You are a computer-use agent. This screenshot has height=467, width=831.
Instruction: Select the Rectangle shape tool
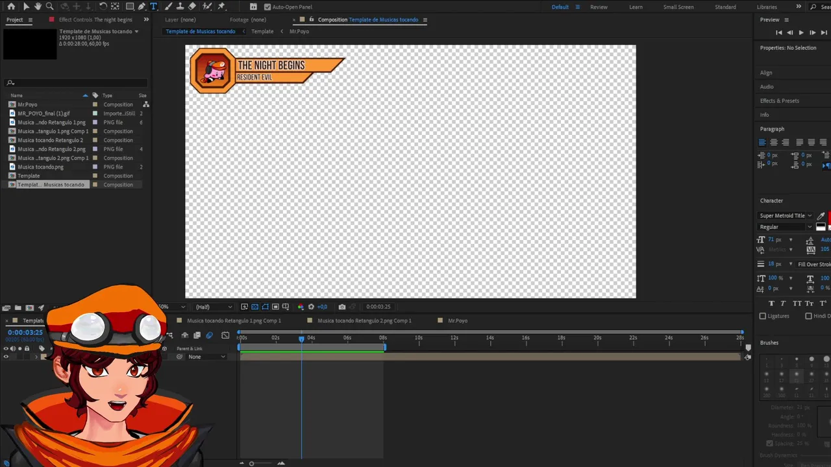(x=130, y=6)
